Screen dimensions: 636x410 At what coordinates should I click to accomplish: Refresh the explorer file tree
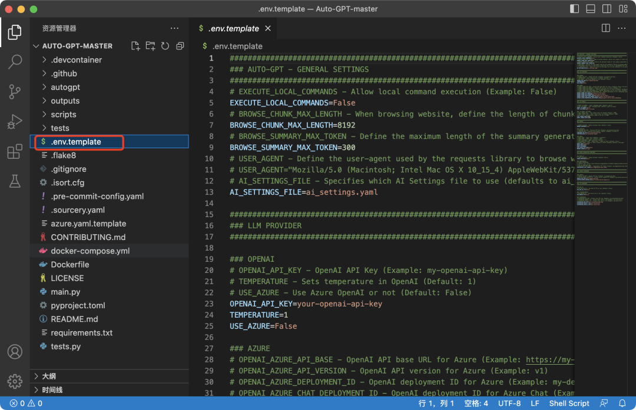(165, 46)
